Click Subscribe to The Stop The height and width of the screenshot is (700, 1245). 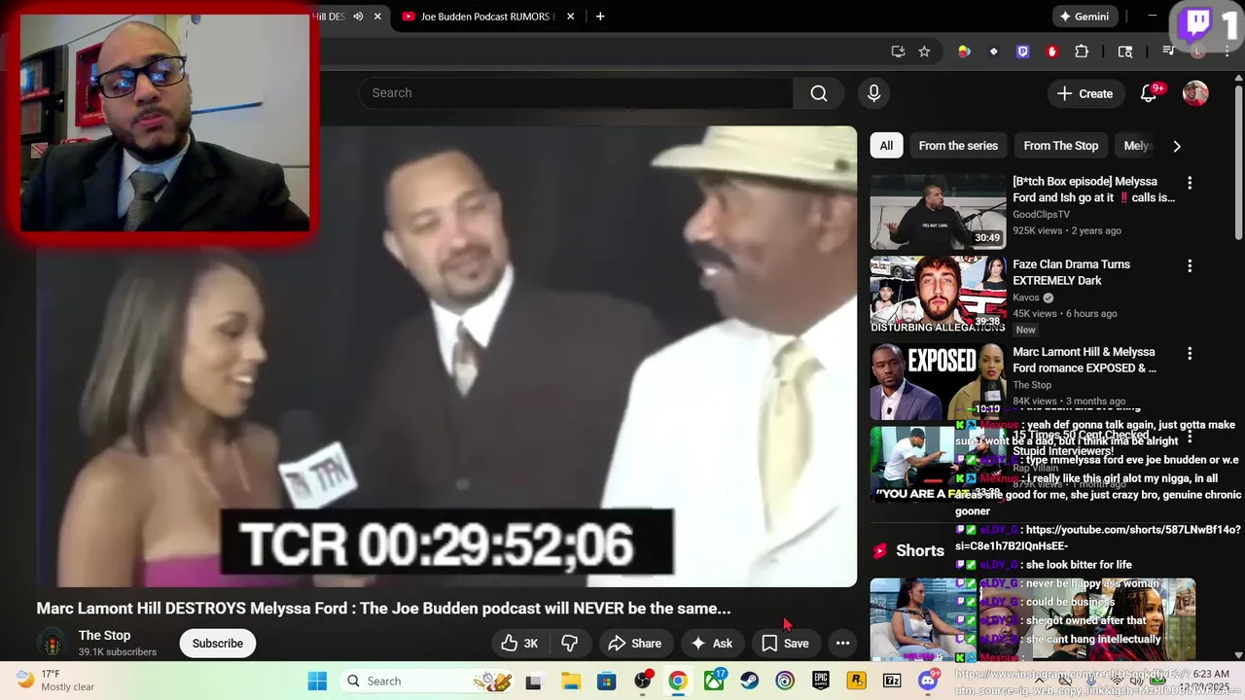pos(218,643)
